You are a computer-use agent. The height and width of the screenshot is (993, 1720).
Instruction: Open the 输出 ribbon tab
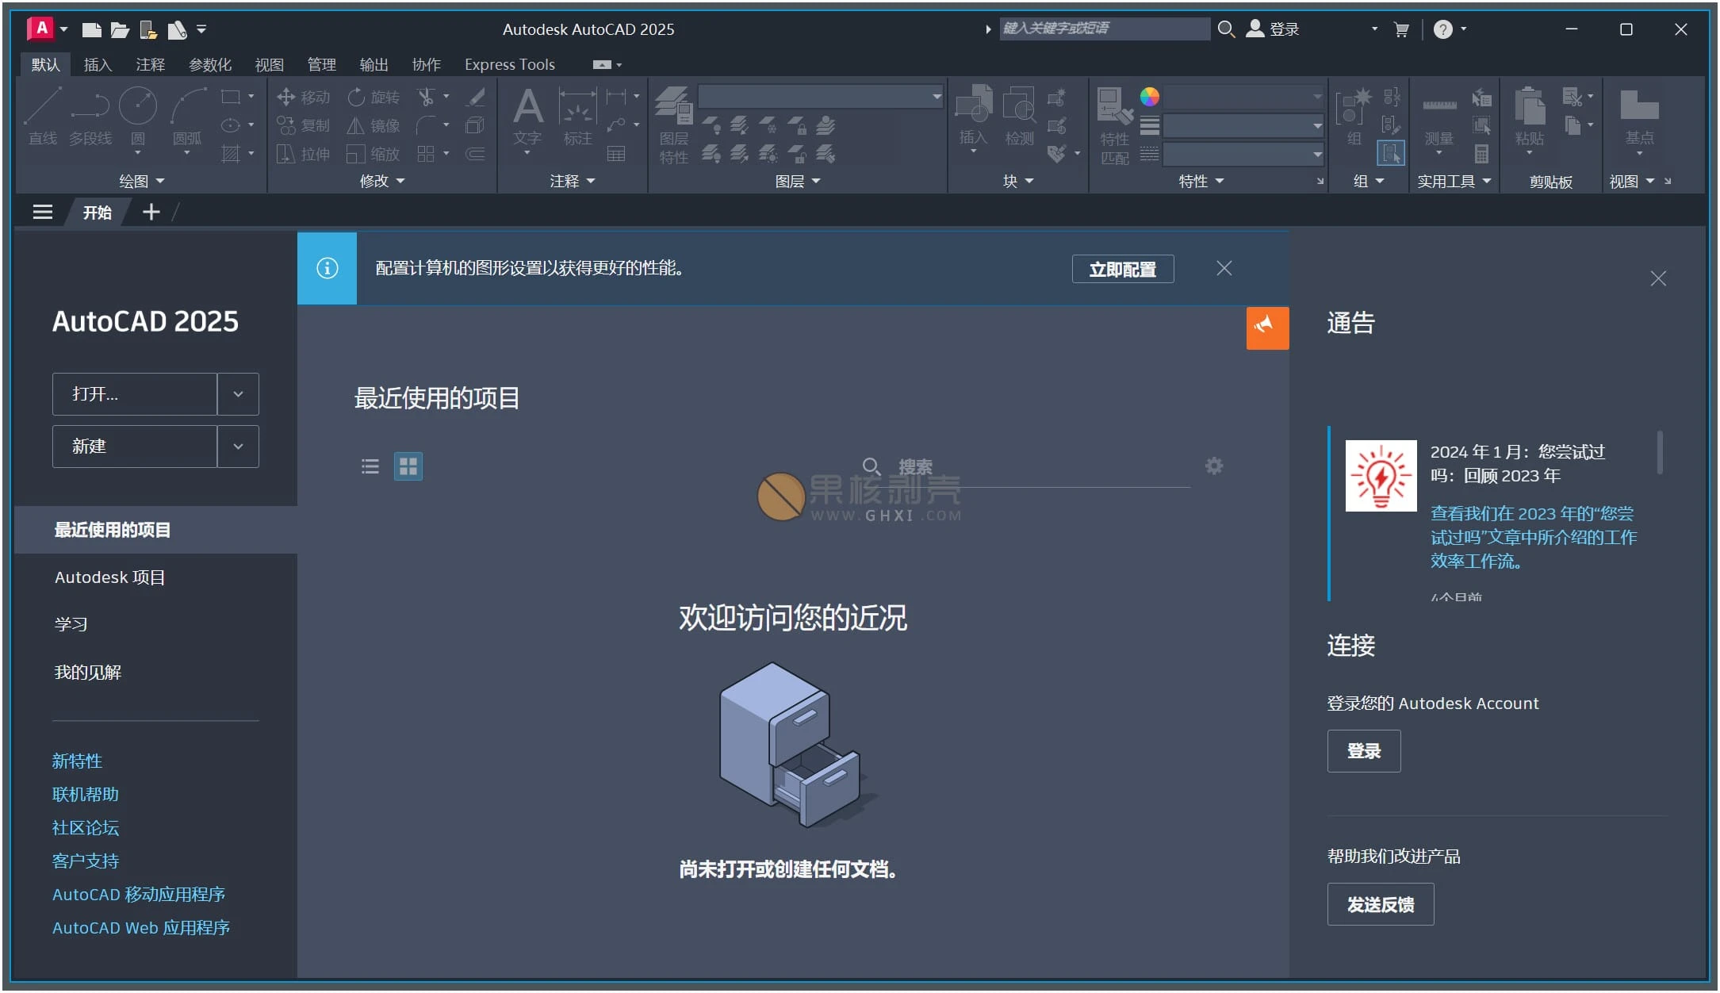click(373, 64)
